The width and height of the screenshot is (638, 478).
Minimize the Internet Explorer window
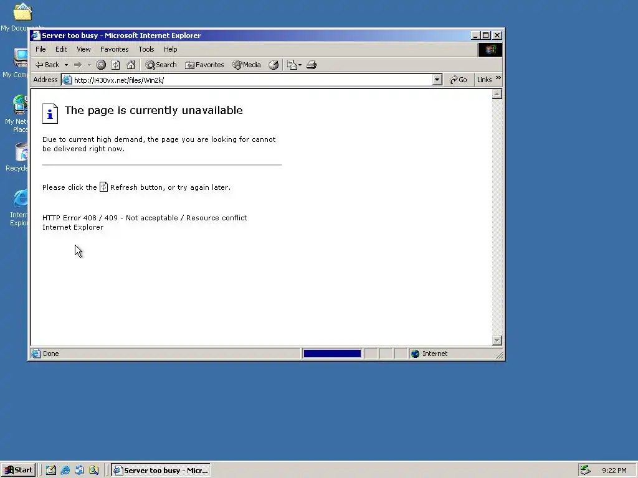click(475, 35)
